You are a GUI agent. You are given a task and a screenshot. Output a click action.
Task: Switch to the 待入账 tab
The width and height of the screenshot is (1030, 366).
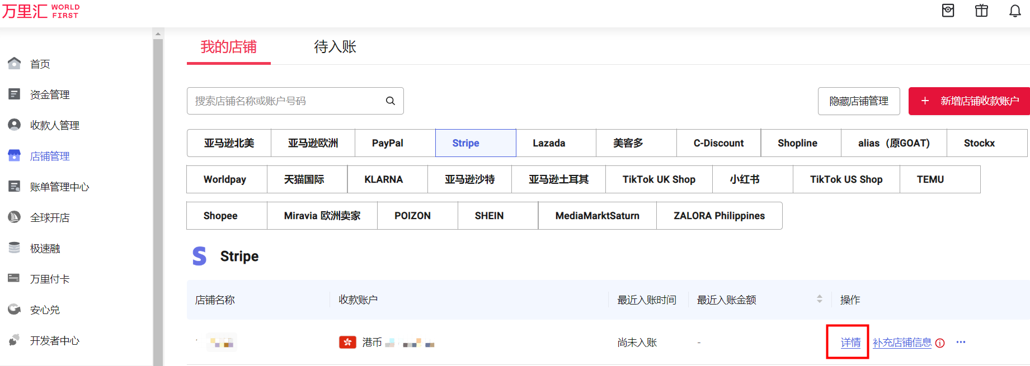click(x=335, y=47)
